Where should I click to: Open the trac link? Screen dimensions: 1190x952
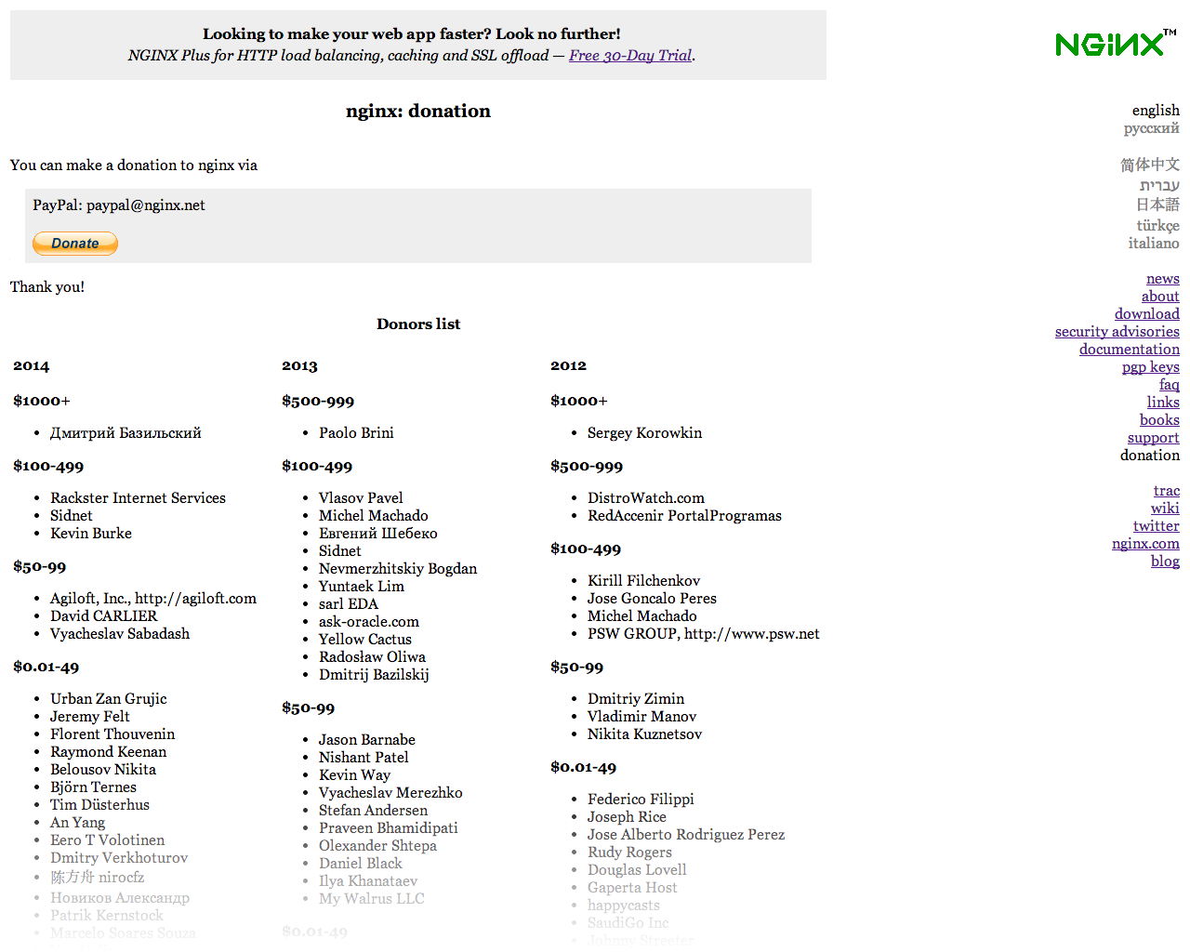(1167, 491)
